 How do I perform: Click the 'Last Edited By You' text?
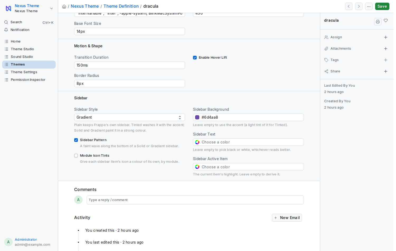pyautogui.click(x=340, y=86)
